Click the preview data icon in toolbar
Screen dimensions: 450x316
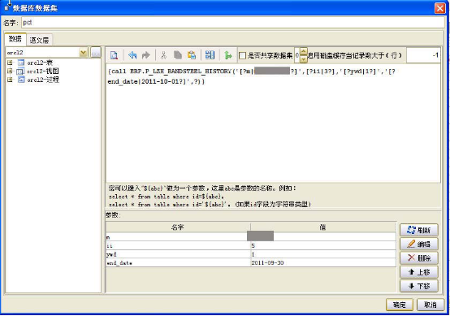114,55
